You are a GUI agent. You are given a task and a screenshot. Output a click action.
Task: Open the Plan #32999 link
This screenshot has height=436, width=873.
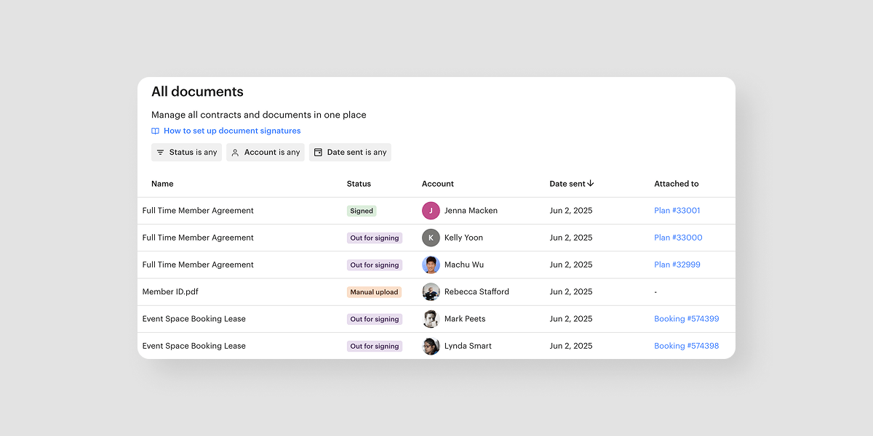pos(677,265)
